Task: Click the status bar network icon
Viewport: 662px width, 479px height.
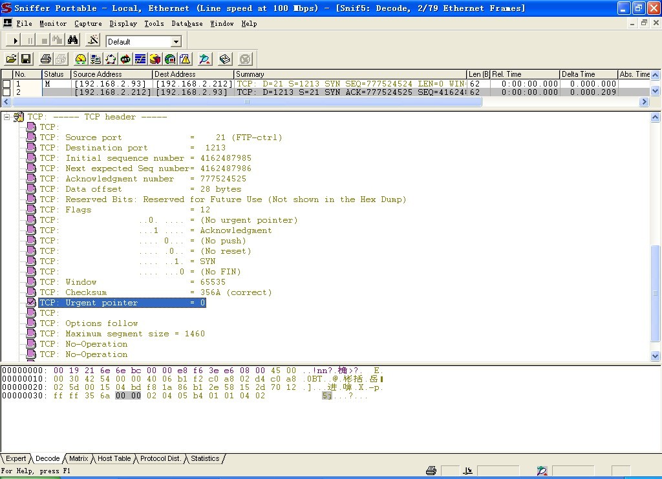Action: (x=468, y=471)
